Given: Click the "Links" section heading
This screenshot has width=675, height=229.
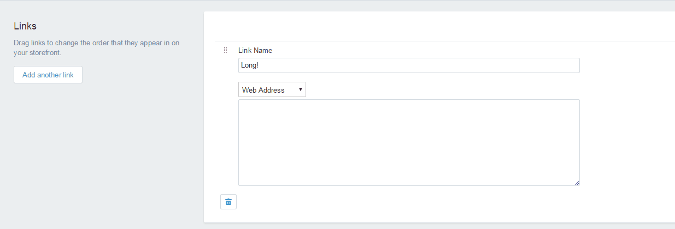Looking at the screenshot, I should click(25, 26).
